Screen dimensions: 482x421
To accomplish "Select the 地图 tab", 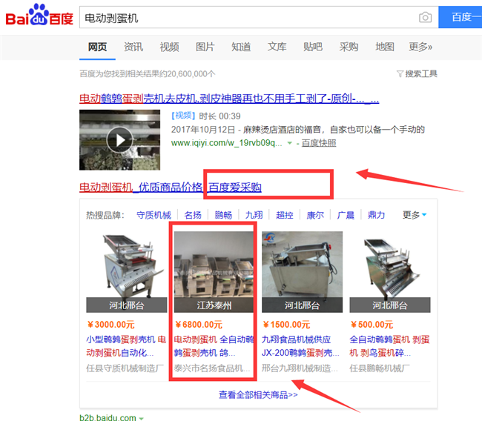I will tap(385, 47).
